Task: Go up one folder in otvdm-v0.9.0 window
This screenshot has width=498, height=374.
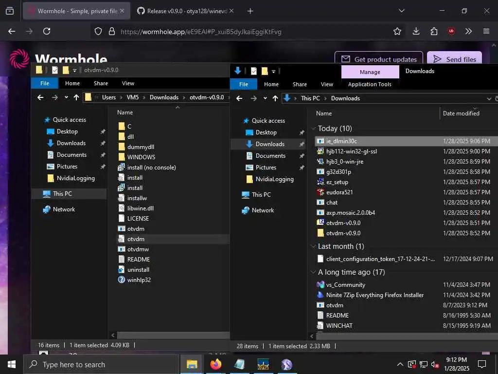Action: [76, 97]
